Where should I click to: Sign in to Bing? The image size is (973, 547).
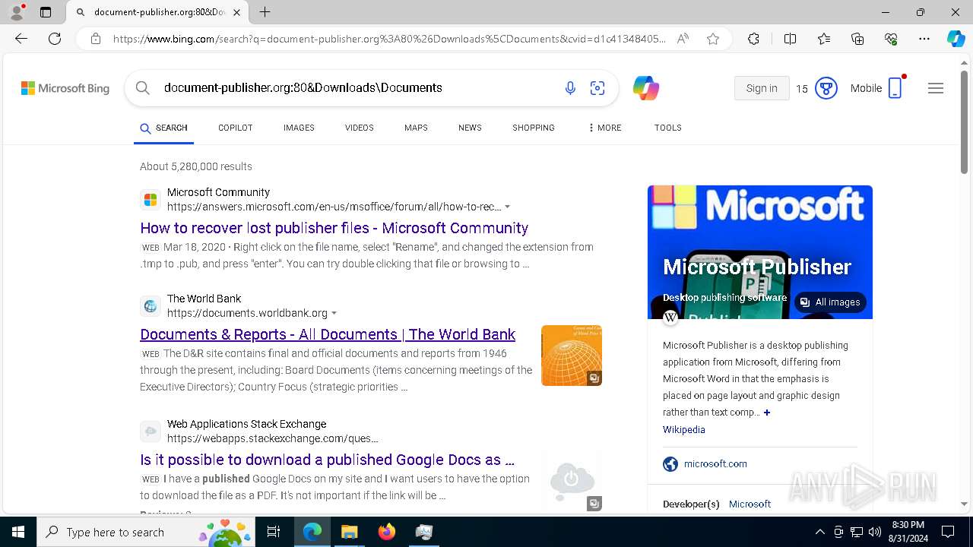coord(762,88)
